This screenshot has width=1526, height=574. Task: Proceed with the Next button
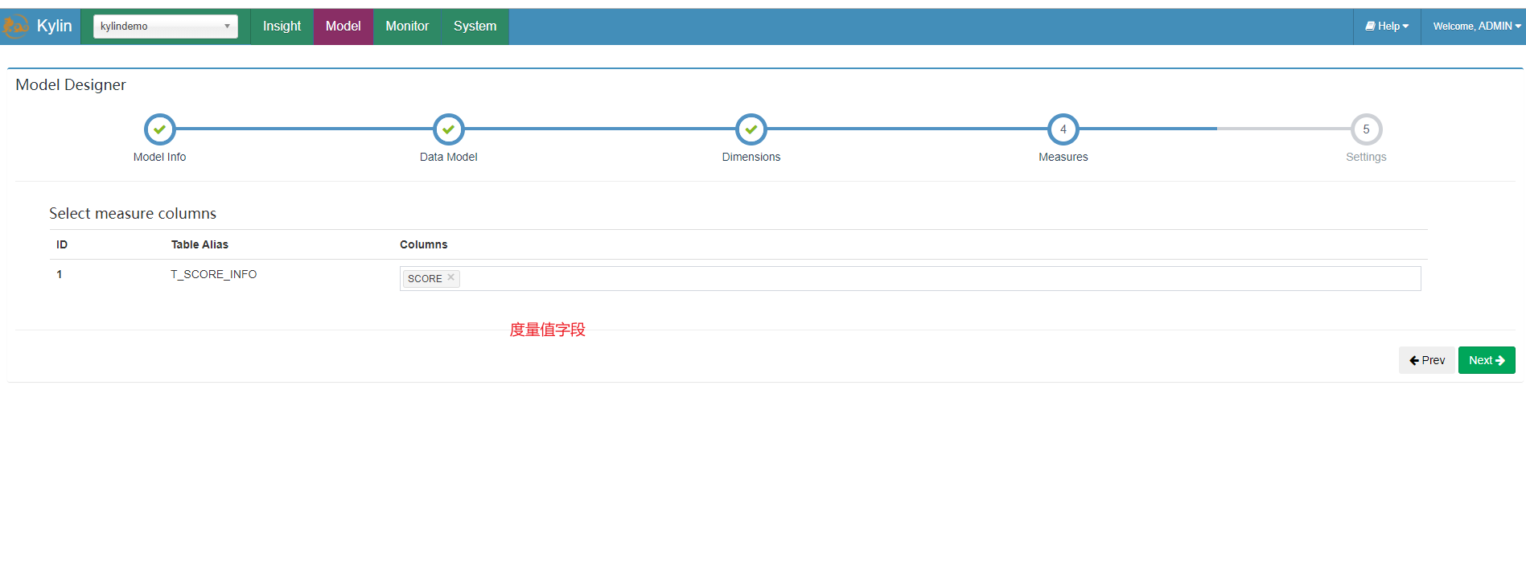[1487, 360]
